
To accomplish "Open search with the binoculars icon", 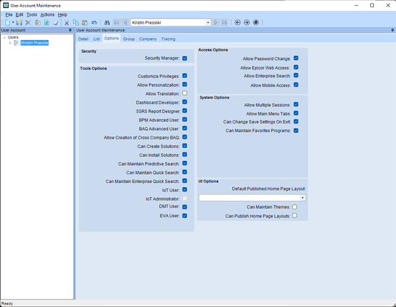I will click(107, 23).
